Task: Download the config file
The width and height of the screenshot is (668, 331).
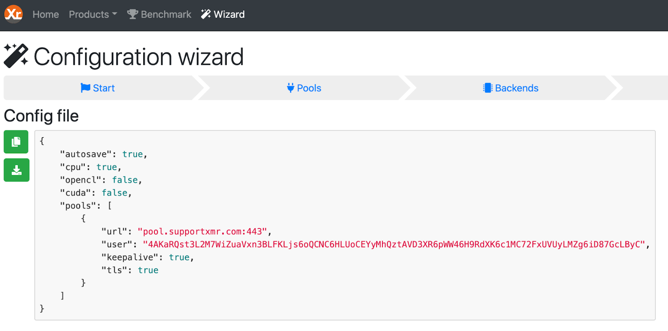Action: [x=17, y=170]
